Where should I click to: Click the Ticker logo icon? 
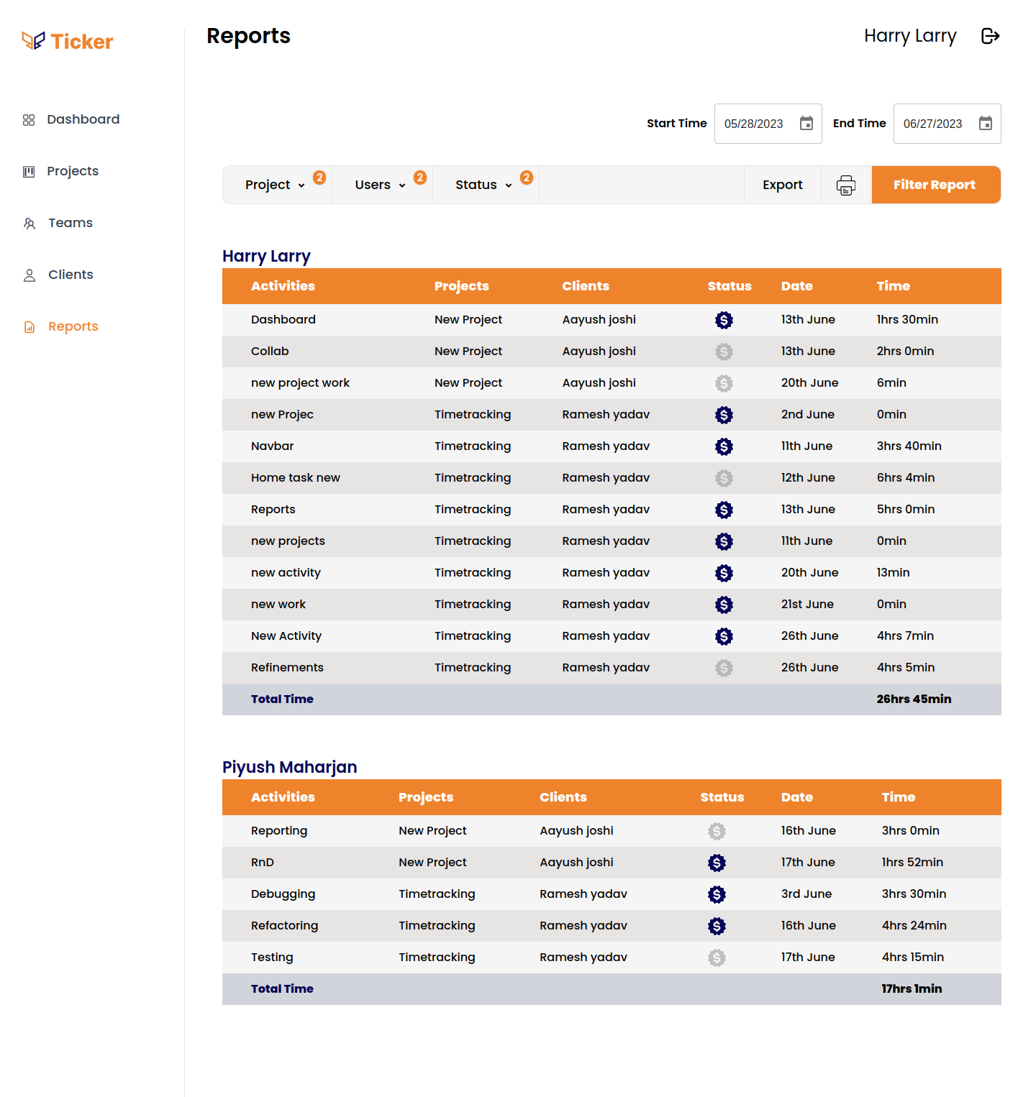click(33, 41)
